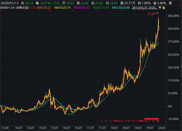182x131 pixels.
Task: Open the gray triangle dropdown beside date range
Action: pos(160,8)
